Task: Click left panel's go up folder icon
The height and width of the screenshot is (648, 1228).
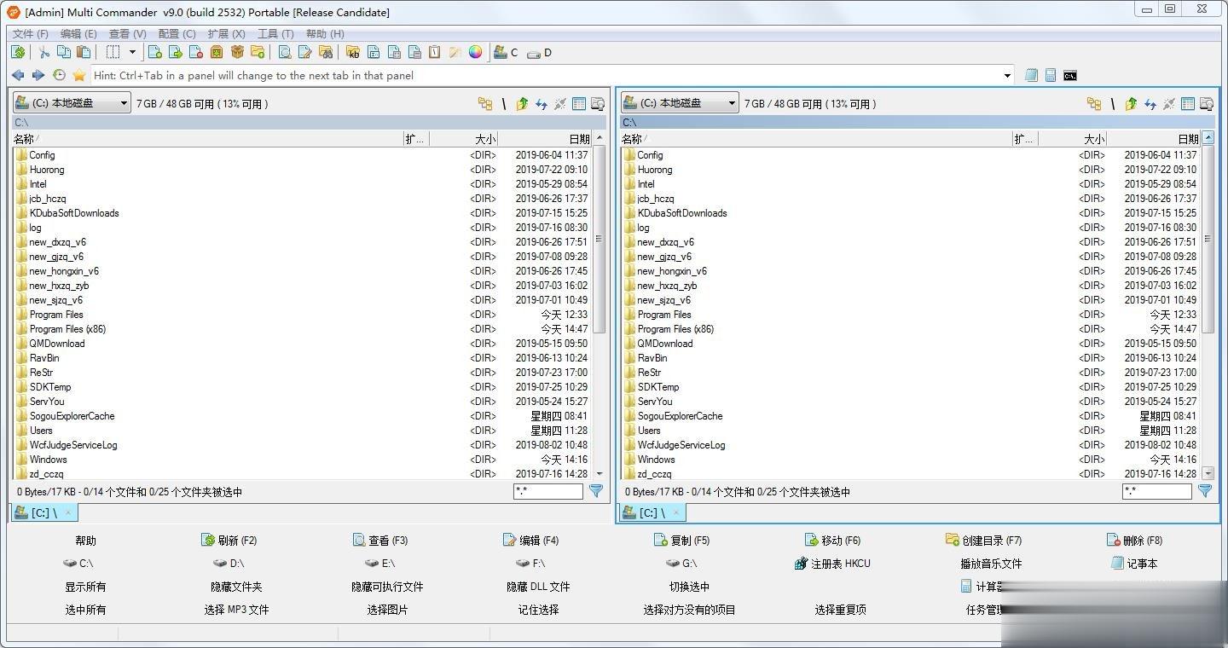Action: pos(523,104)
